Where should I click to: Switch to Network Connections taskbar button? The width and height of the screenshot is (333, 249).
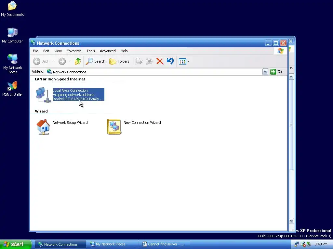coord(60,244)
